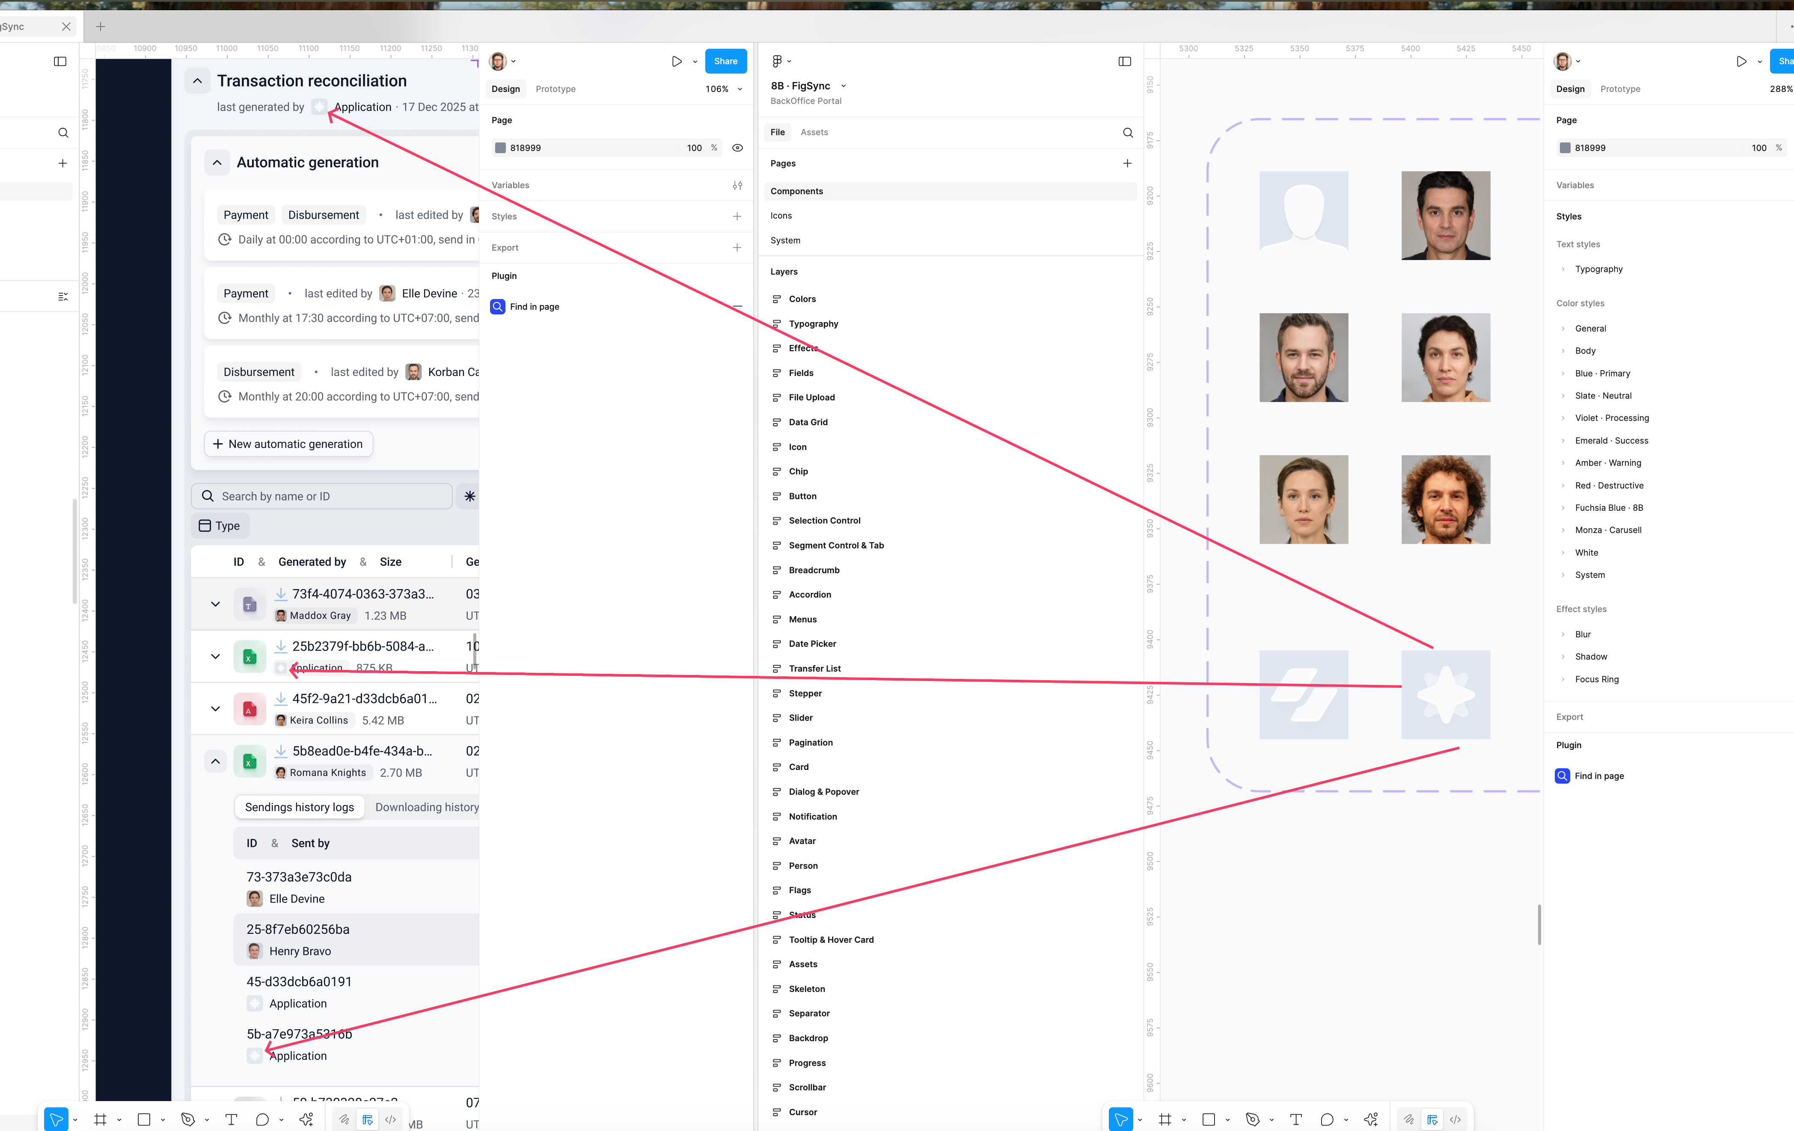
Task: Open Variables settings icon beside the 106% zoom panel
Action: (x=737, y=185)
